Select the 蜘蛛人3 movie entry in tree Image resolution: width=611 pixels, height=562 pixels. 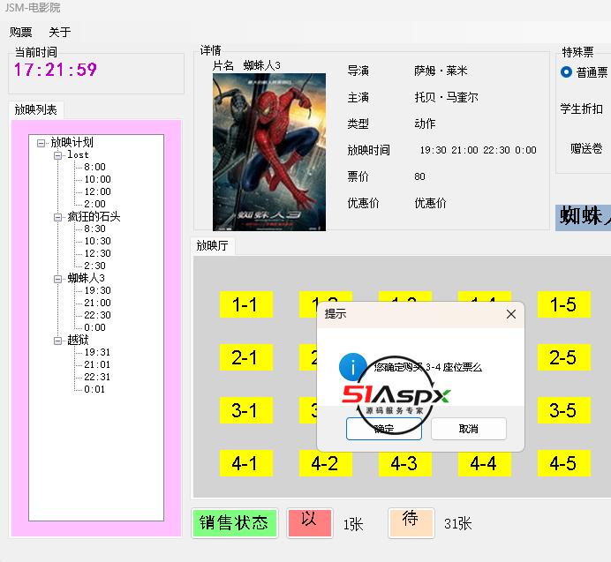(87, 278)
